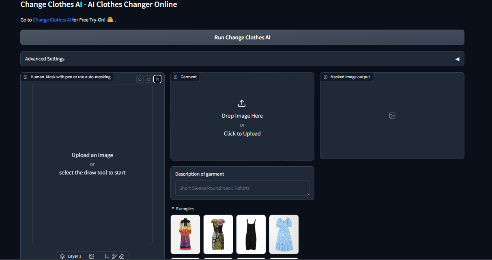Collapse Advanced Settings via the side arrow
This screenshot has width=492, height=260.
tap(458, 59)
